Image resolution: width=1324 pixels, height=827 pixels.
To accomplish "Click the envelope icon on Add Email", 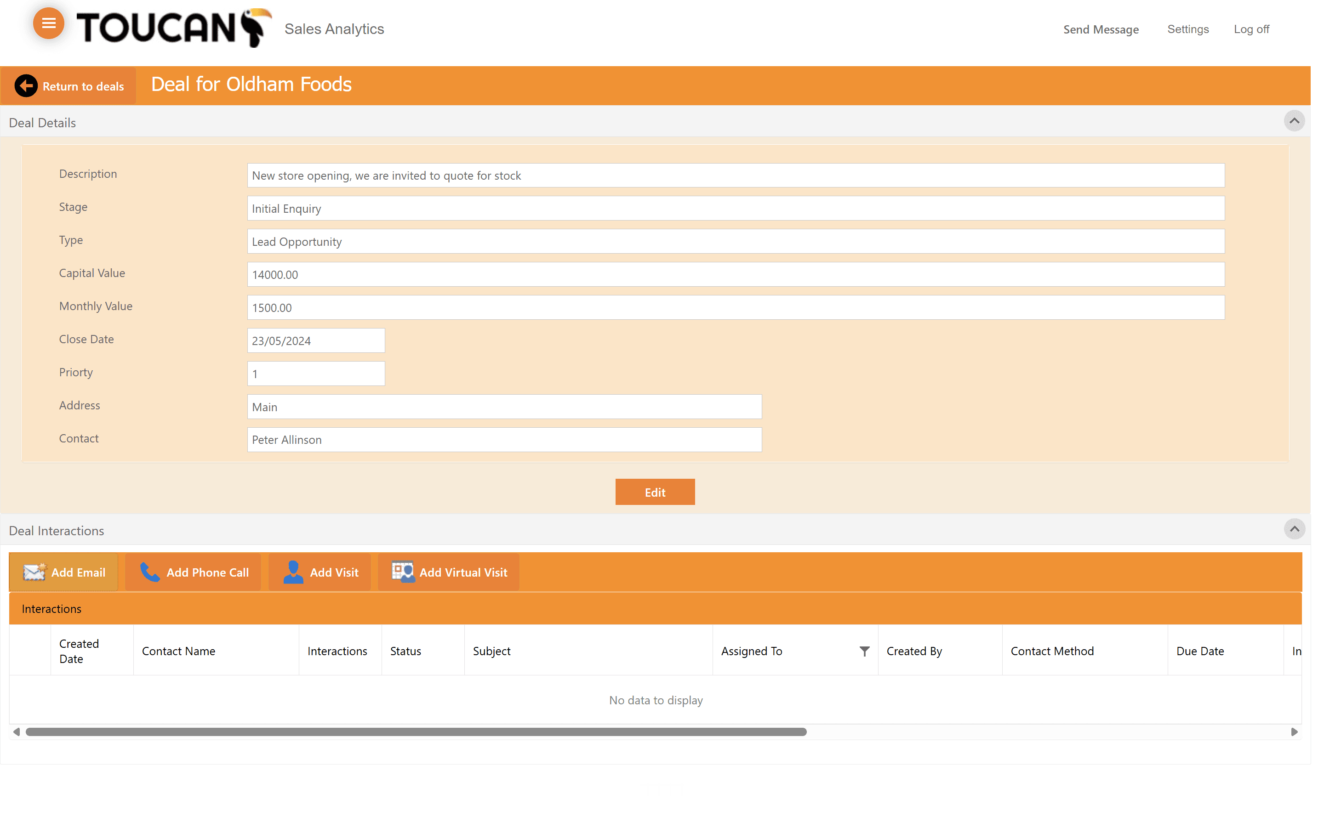I will [35, 572].
